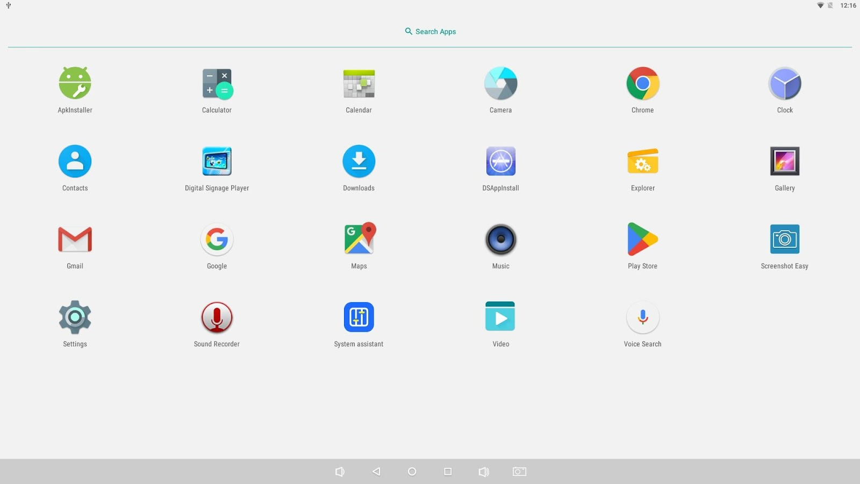Take a screenshot using navigation bar camera icon
860x484 pixels.
(519, 472)
